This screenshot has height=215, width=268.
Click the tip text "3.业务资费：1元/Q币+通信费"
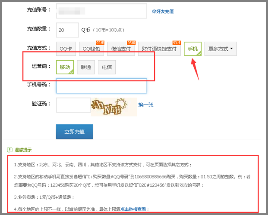click(x=44, y=197)
